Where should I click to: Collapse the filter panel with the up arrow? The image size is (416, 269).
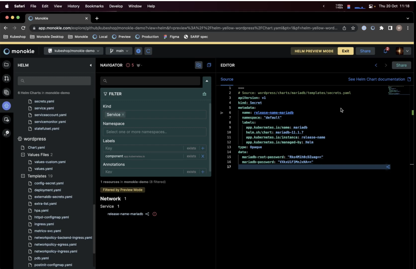pos(207,81)
